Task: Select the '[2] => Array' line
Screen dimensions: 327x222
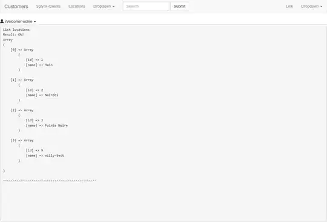Action: tap(22, 110)
